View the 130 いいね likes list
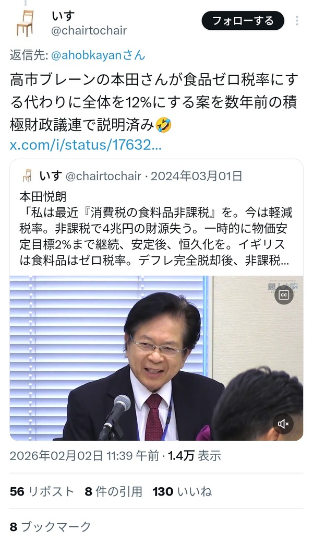The height and width of the screenshot is (542, 313). point(182,491)
